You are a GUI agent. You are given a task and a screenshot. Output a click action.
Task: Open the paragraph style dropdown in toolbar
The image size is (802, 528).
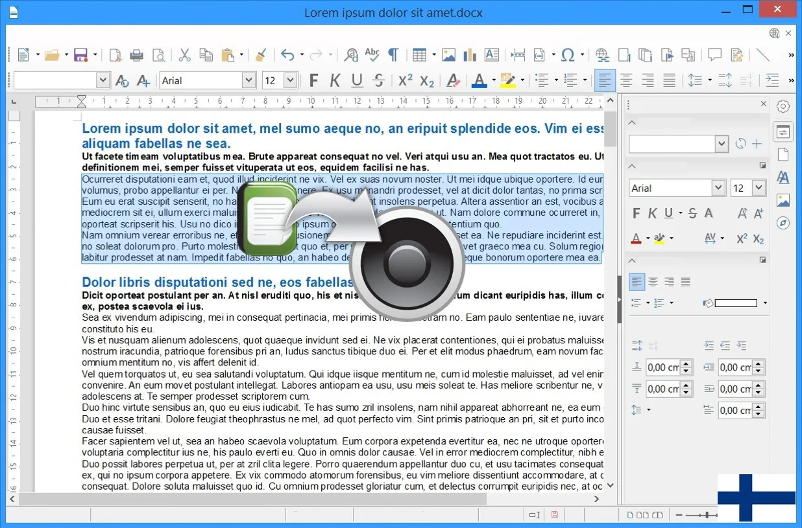coord(103,80)
